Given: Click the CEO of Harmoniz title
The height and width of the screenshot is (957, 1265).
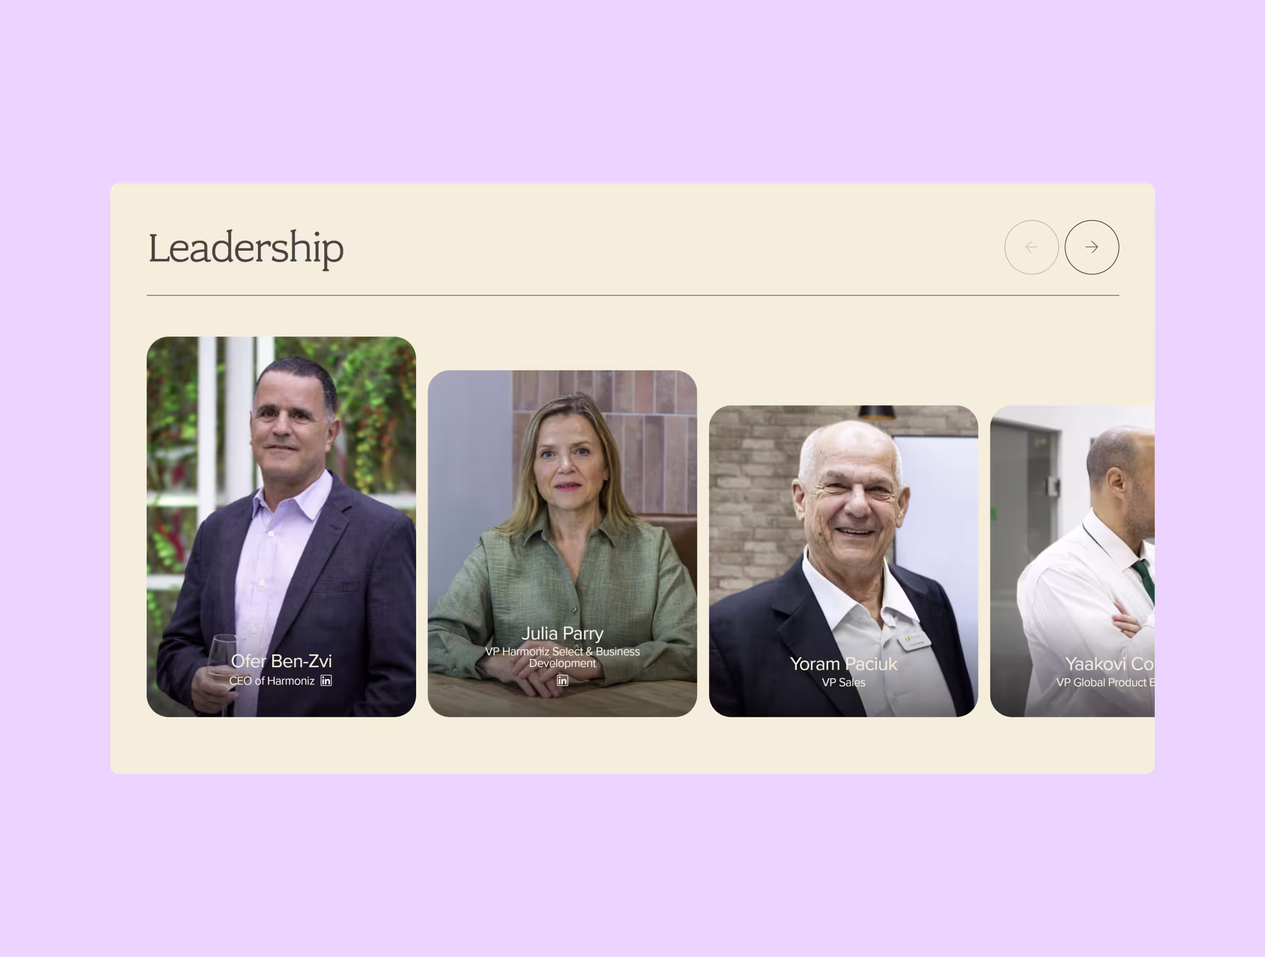Looking at the screenshot, I should [x=272, y=681].
